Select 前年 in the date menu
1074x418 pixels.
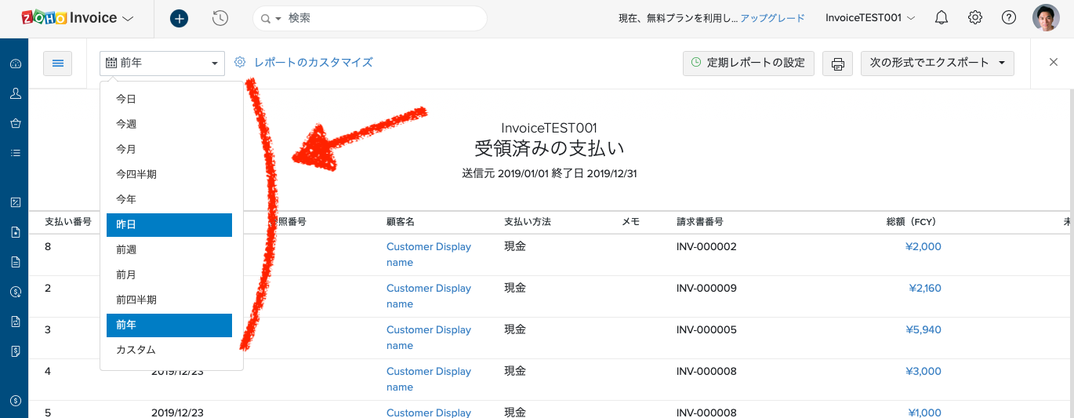coord(169,325)
